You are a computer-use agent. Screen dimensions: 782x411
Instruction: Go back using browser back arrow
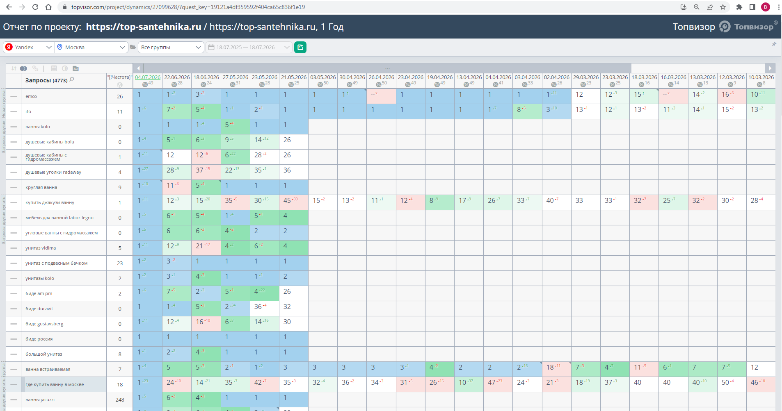pyautogui.click(x=9, y=7)
